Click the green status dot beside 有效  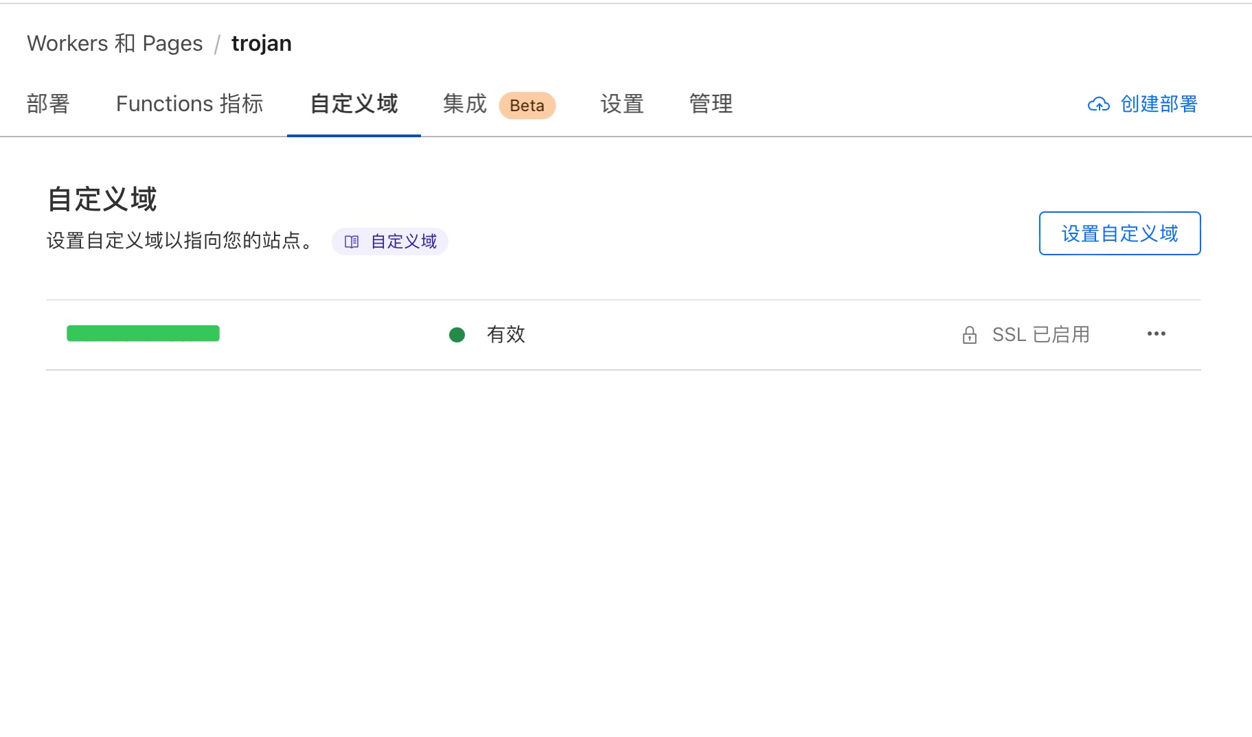point(457,335)
